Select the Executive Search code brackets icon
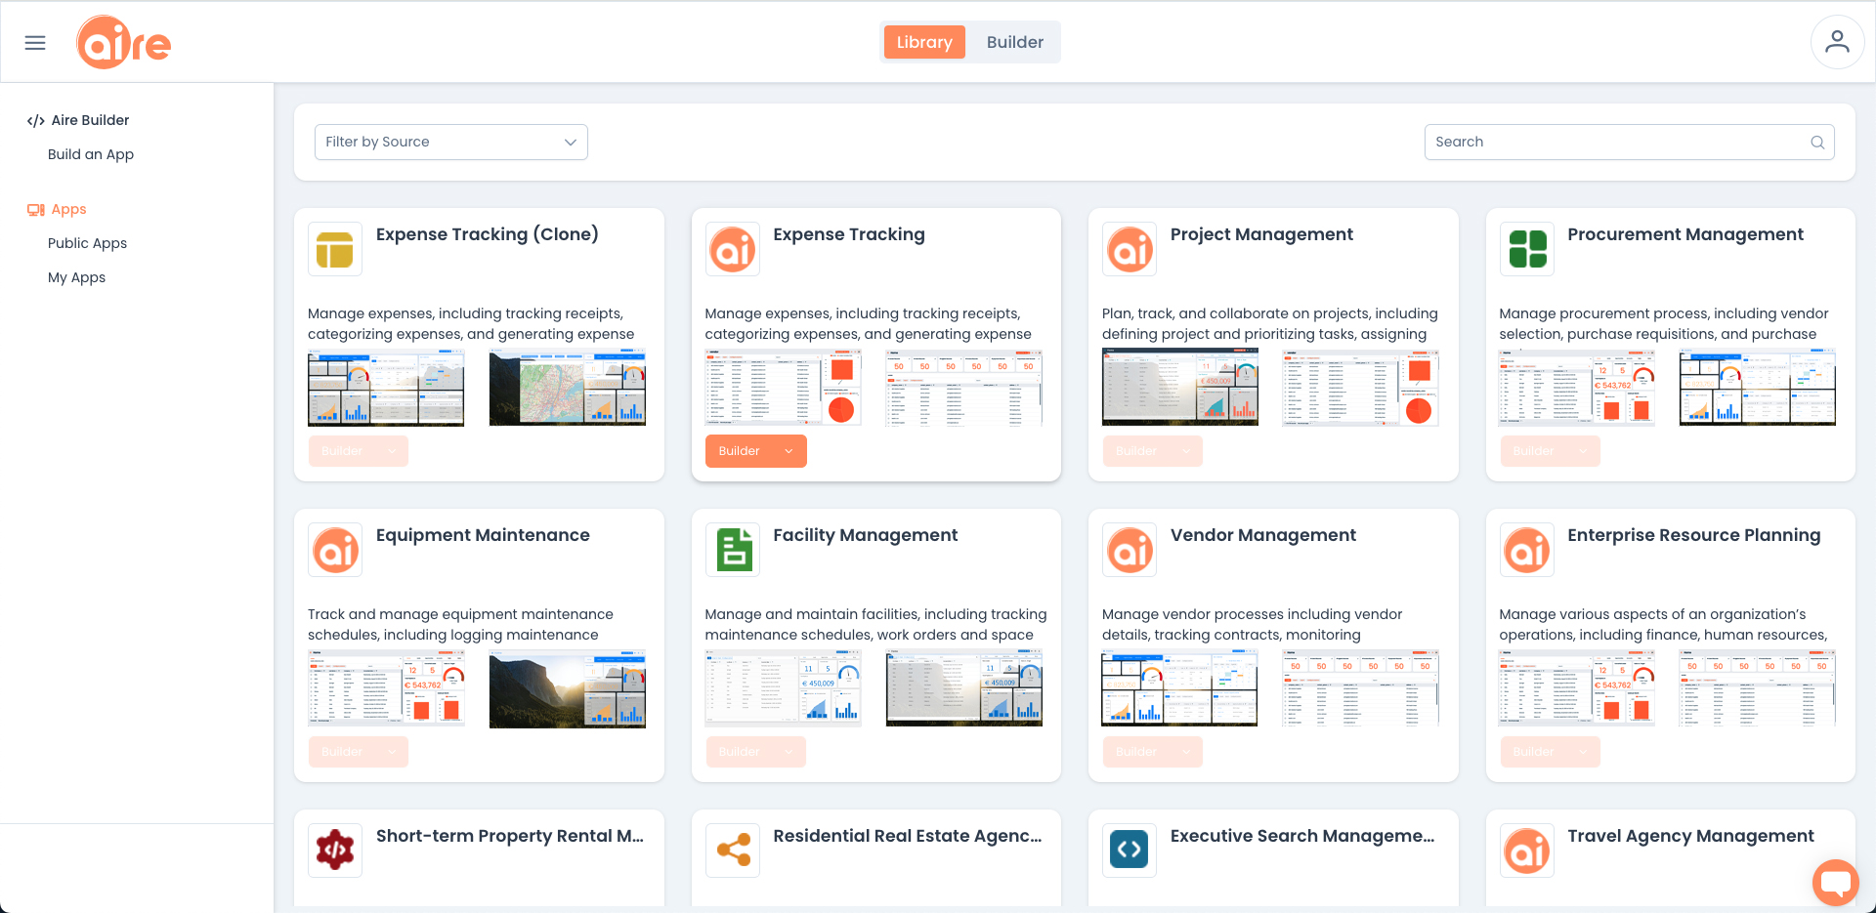 pyautogui.click(x=1130, y=850)
